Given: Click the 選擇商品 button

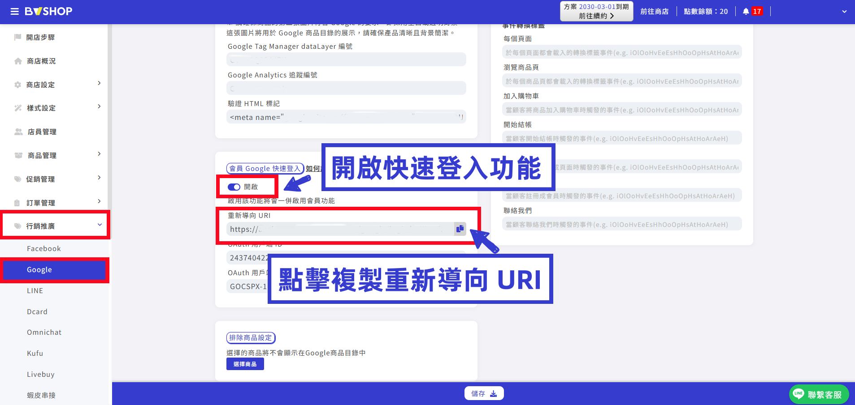Looking at the screenshot, I should coord(245,364).
